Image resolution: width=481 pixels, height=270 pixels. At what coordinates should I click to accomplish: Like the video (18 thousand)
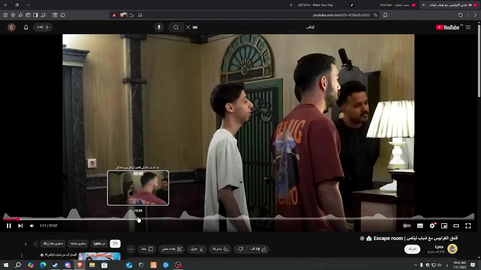(259, 249)
